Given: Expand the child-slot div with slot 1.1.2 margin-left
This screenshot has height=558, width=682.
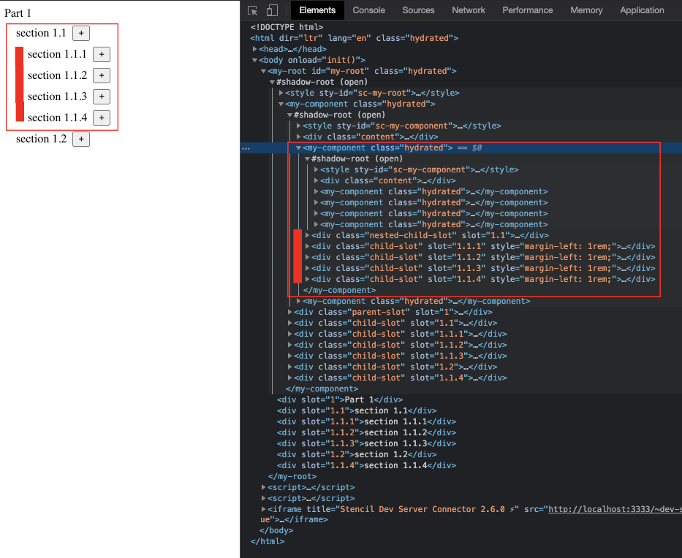Looking at the screenshot, I should (x=308, y=257).
